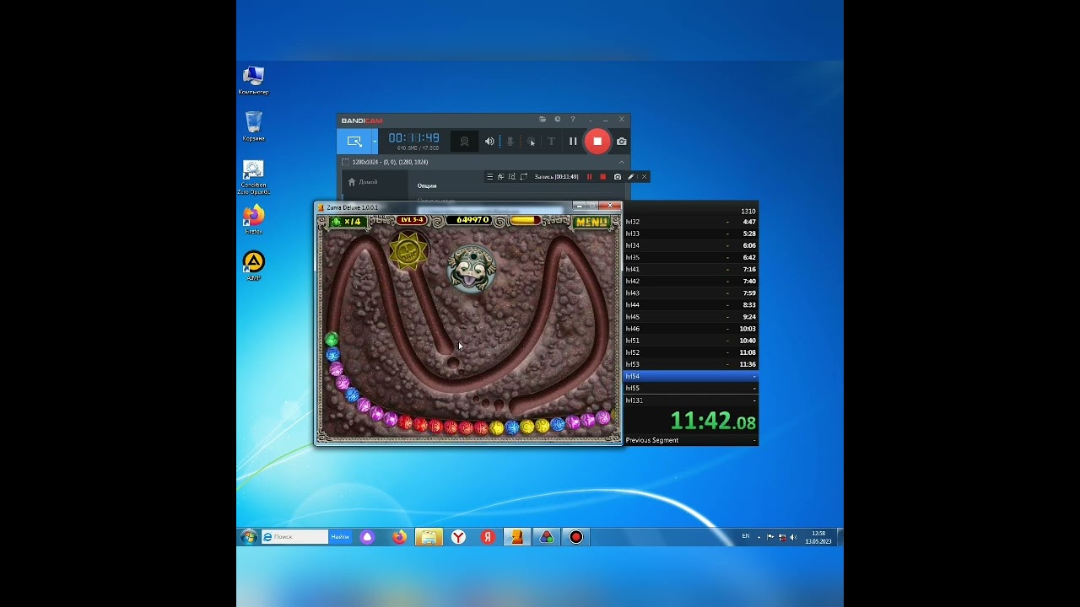The height and width of the screenshot is (607, 1080).
Task: Open the Windows Start menu
Action: tap(248, 537)
